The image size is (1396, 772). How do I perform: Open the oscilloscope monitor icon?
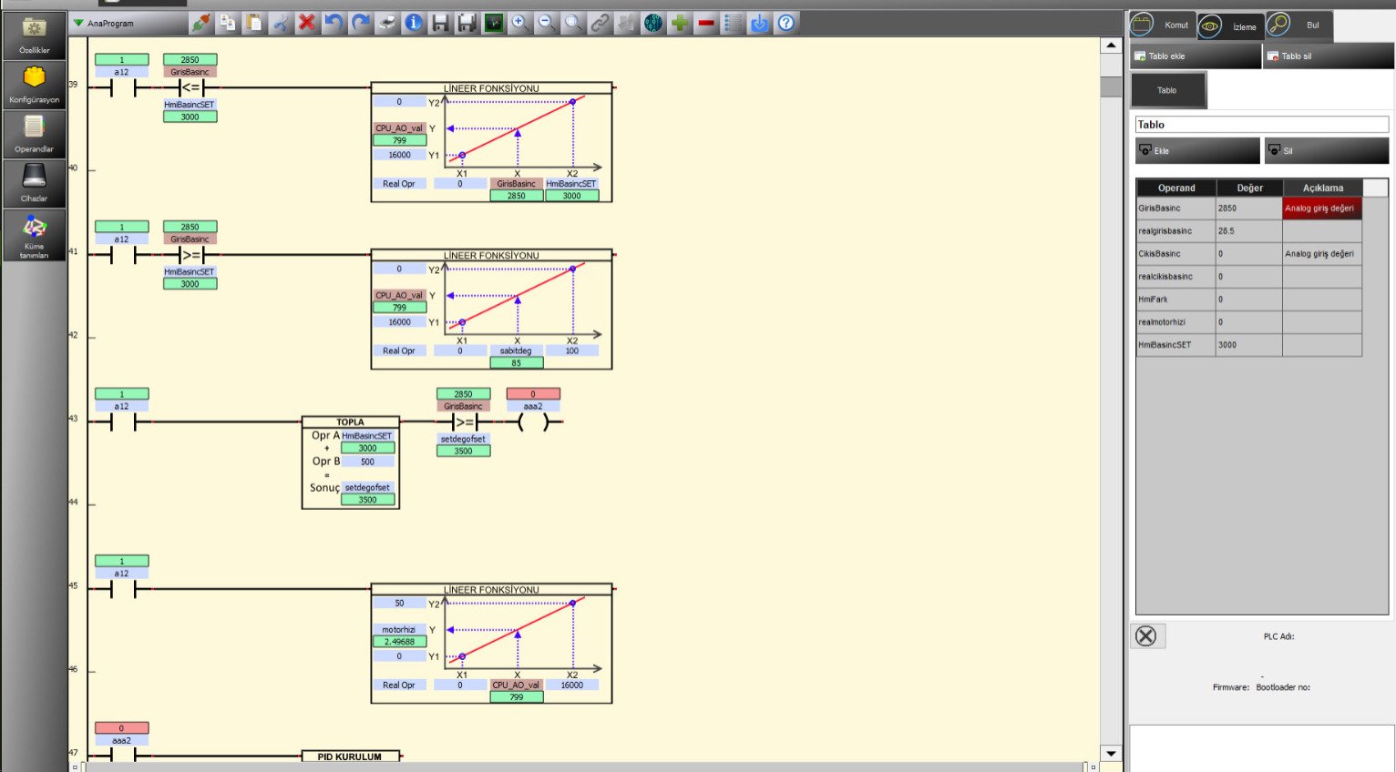point(493,23)
